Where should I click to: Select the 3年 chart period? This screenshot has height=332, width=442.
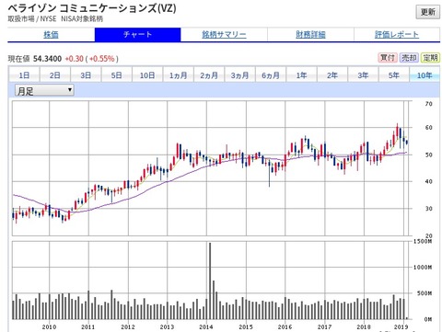click(363, 75)
